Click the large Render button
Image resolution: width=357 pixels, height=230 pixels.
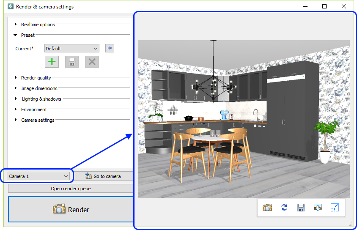click(71, 209)
